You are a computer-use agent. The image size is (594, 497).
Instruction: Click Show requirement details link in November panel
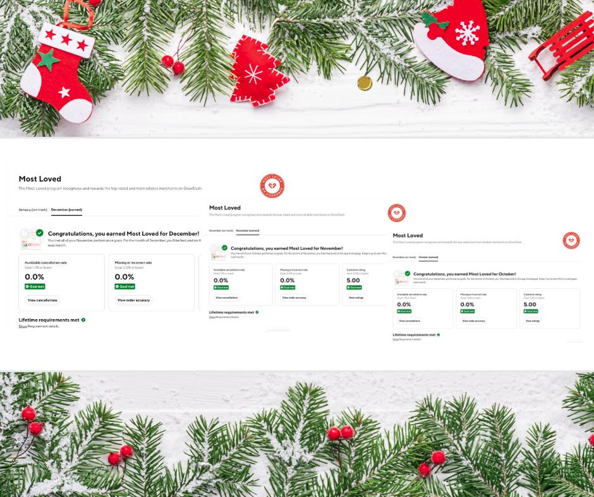[212, 317]
